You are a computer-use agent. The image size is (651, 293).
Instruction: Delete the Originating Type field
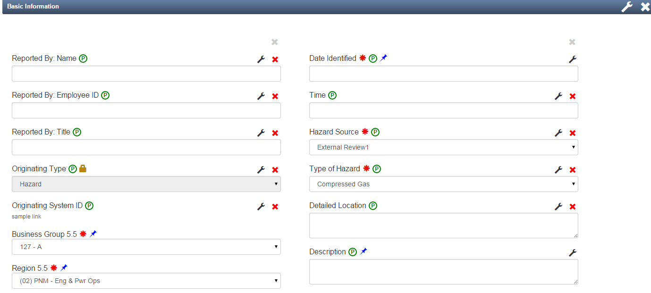pos(275,170)
